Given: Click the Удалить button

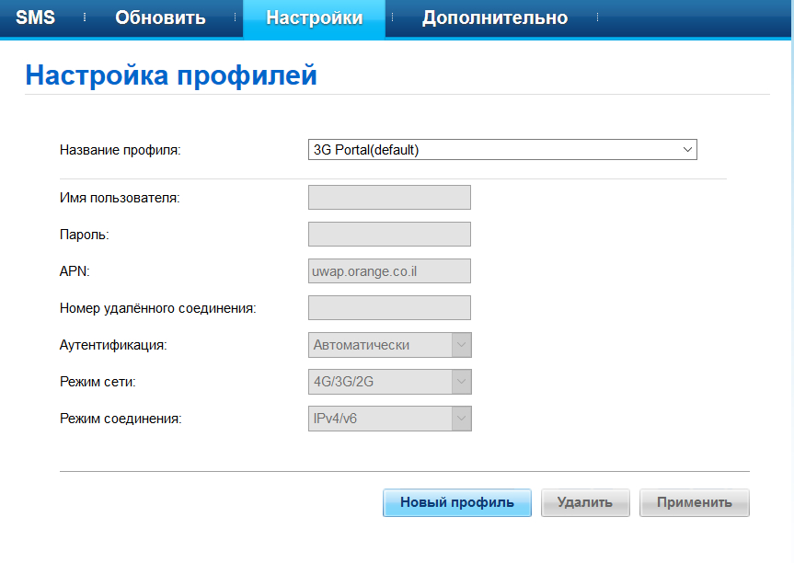Looking at the screenshot, I should click(x=584, y=502).
